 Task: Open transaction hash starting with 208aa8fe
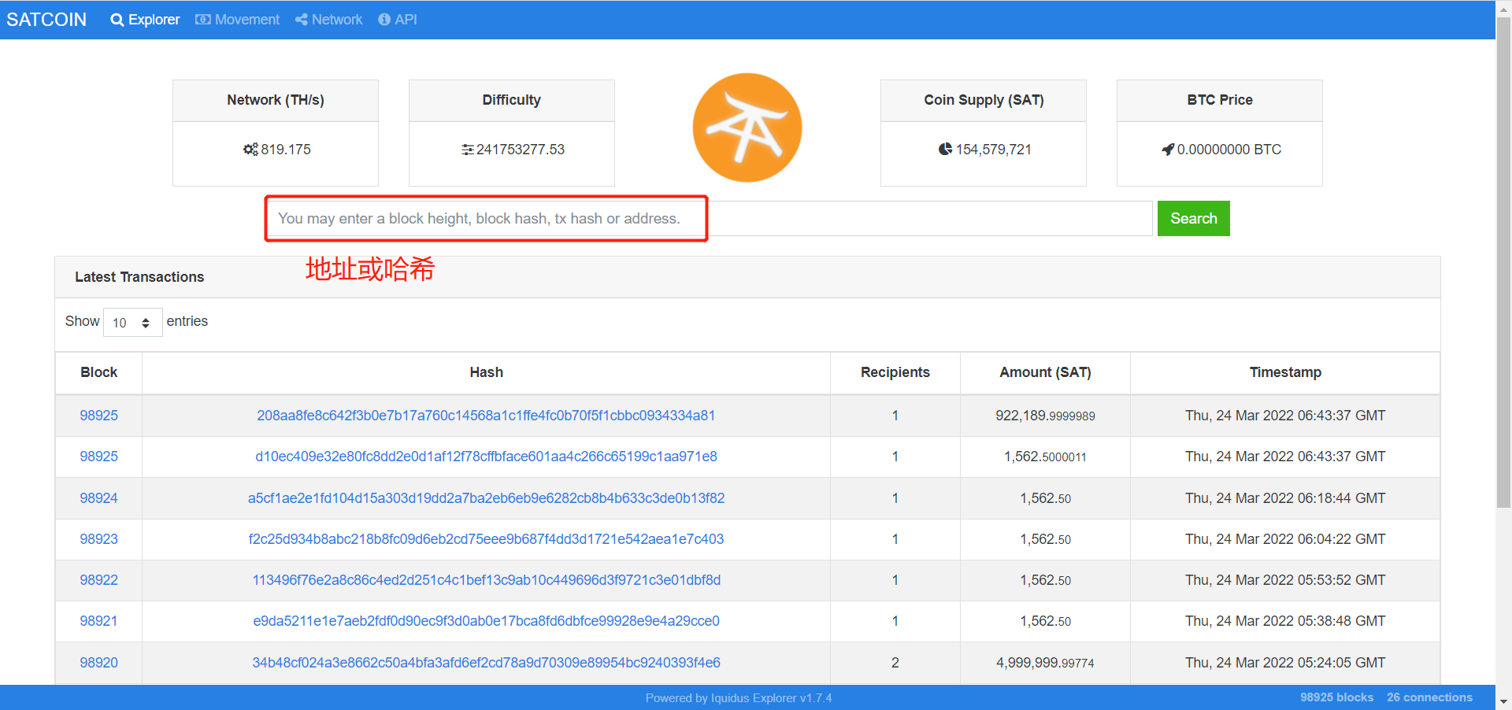486,416
